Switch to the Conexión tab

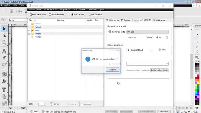point(146,20)
